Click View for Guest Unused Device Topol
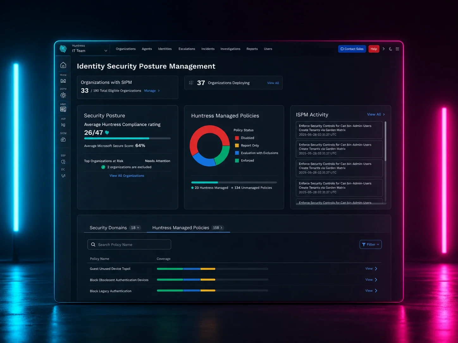This screenshot has height=343, width=458. pos(369,269)
